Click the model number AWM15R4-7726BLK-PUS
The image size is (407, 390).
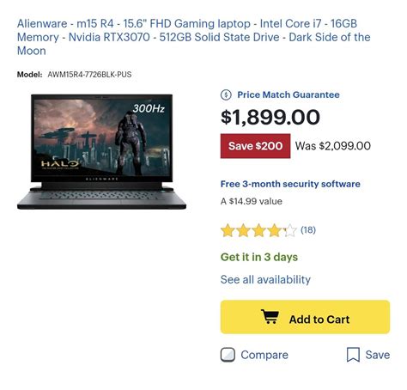89,75
